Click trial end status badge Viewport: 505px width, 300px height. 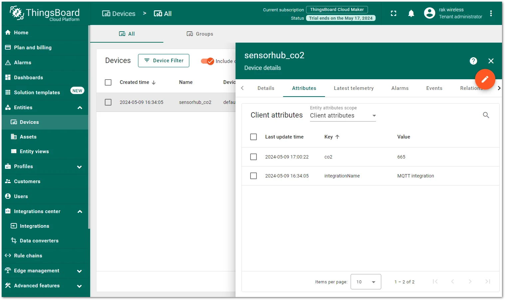341,18
